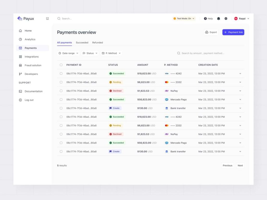Open the P. Method filter dropdown
This screenshot has width=267, height=200.
click(x=111, y=53)
